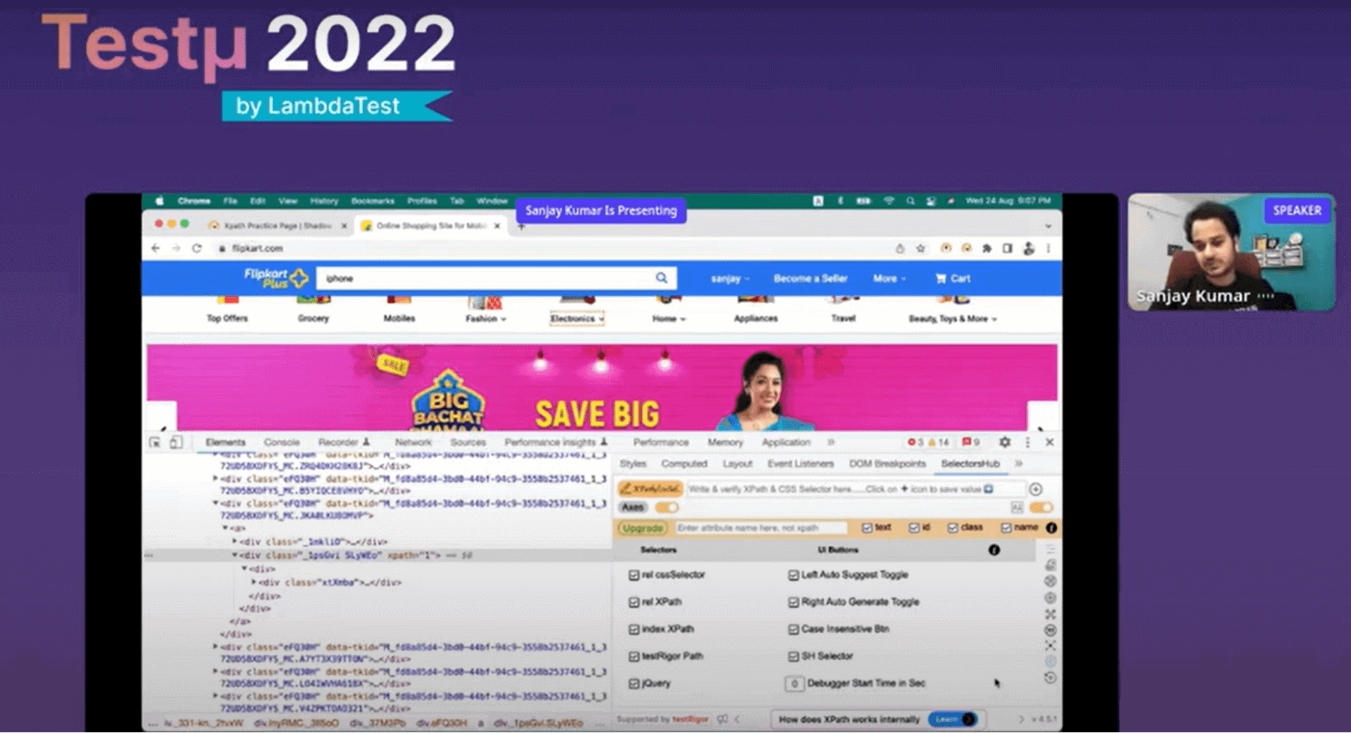Show more DevTools tabs chevron after Application

[x=831, y=442]
